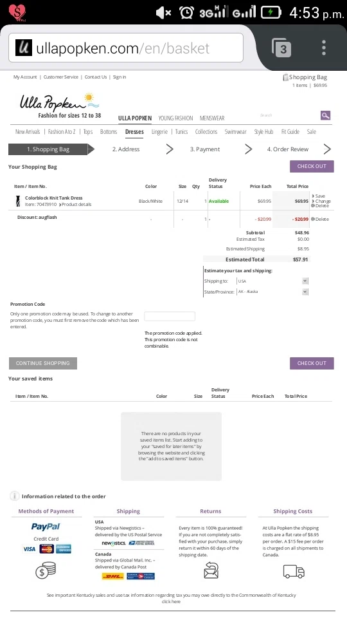
Task: Open the Dresses category menu
Action: pyautogui.click(x=134, y=131)
